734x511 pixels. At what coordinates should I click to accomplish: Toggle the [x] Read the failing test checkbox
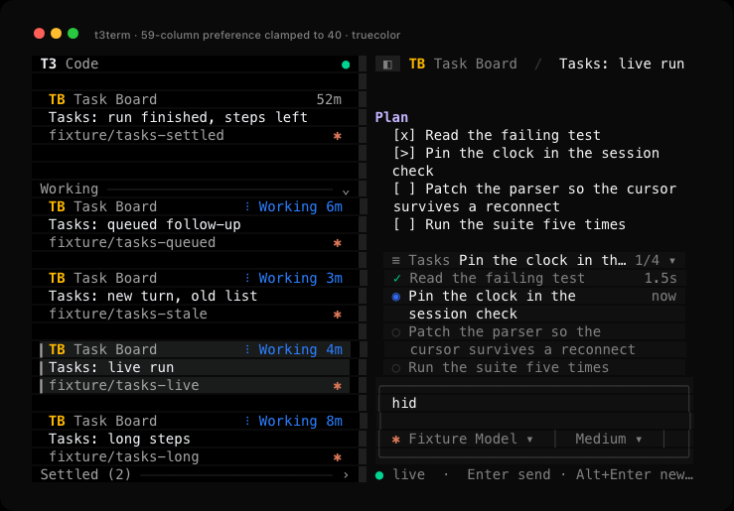[x=404, y=135]
